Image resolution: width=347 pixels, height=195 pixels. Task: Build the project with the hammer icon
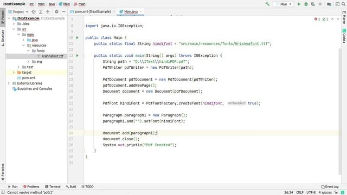point(267,4)
